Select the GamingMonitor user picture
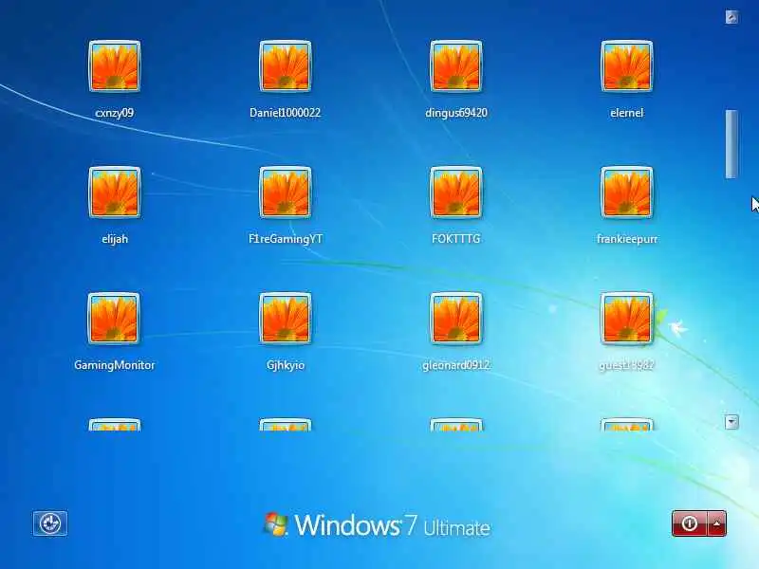Image resolution: width=759 pixels, height=569 pixels. (114, 319)
